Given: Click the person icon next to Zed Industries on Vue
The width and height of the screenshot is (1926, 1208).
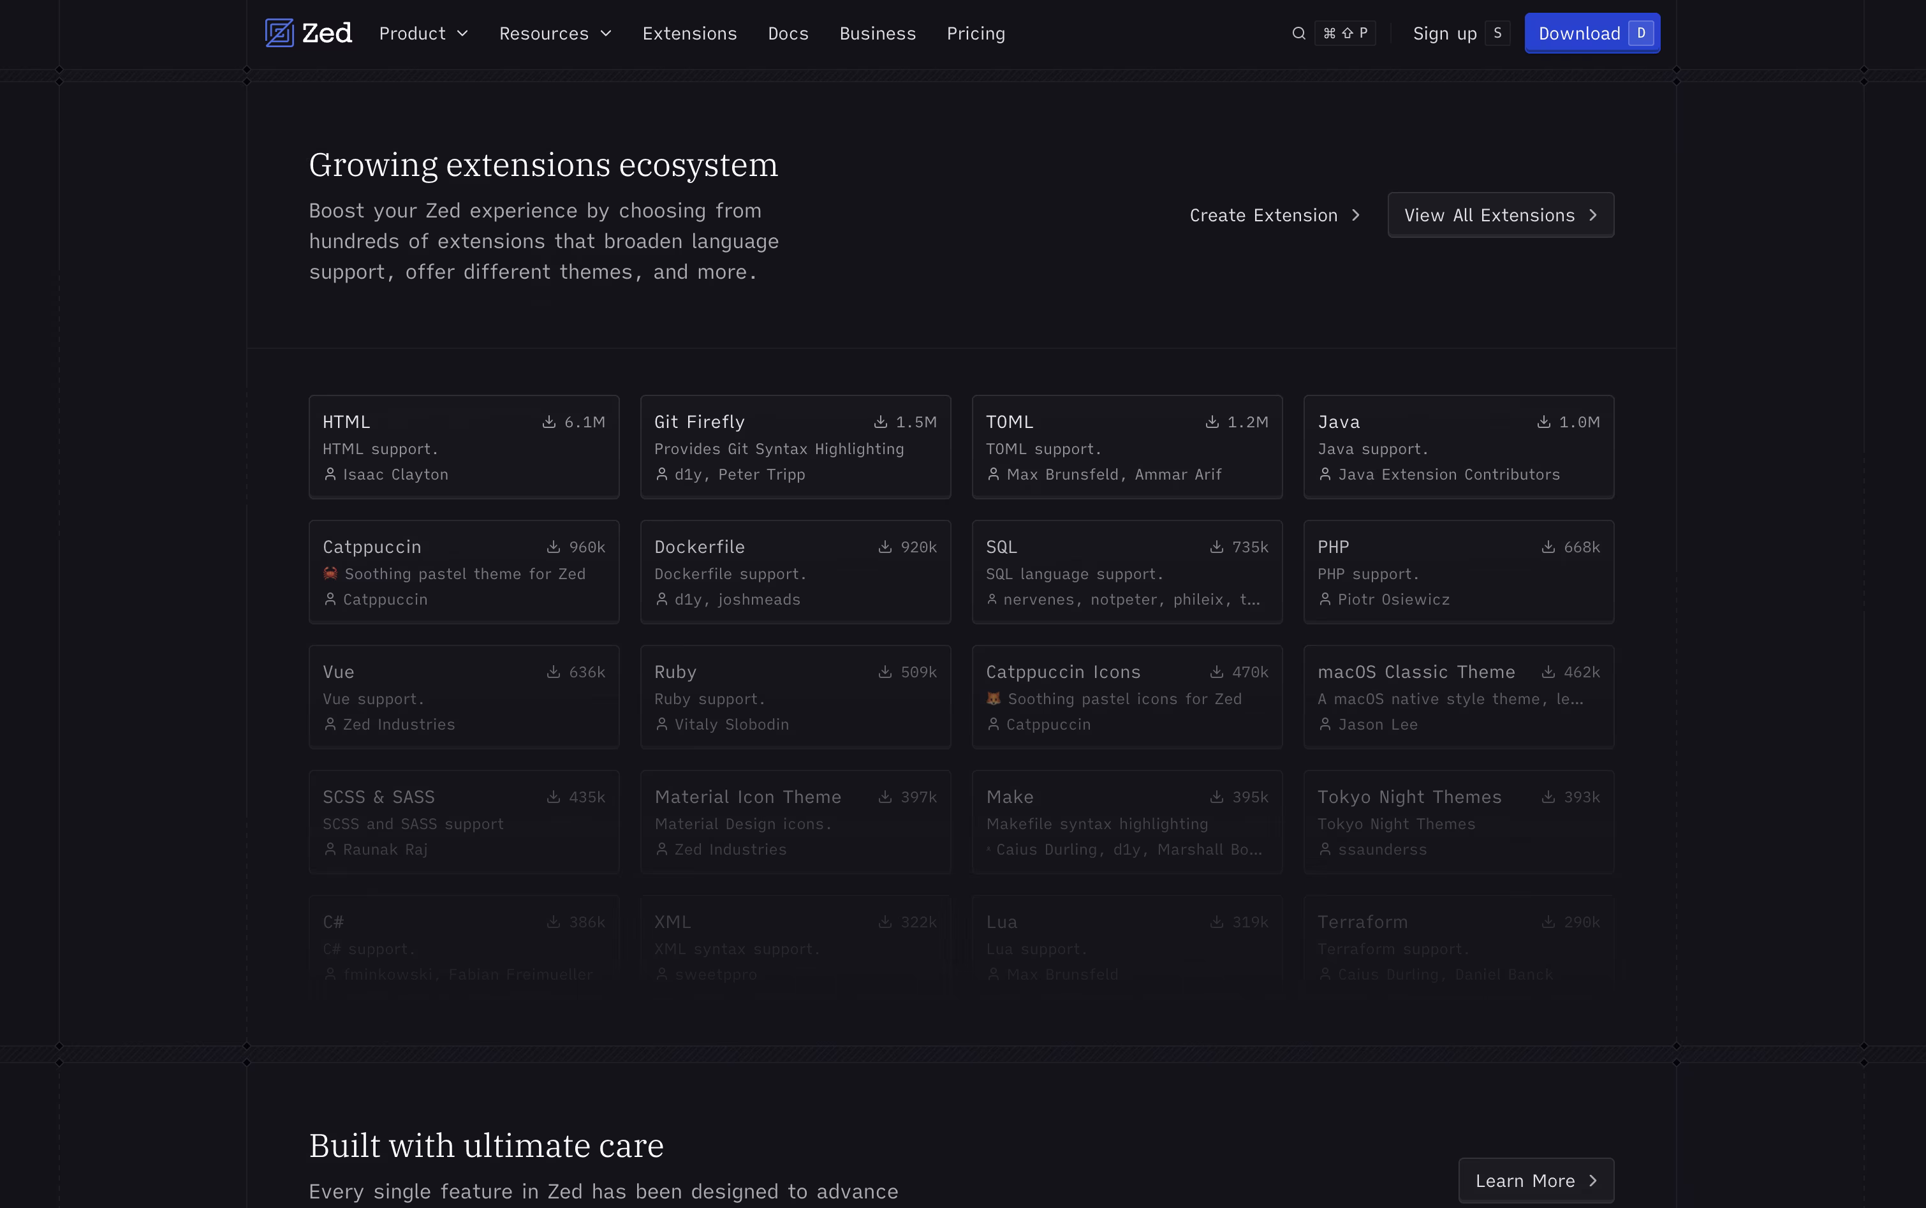Looking at the screenshot, I should tap(330, 725).
